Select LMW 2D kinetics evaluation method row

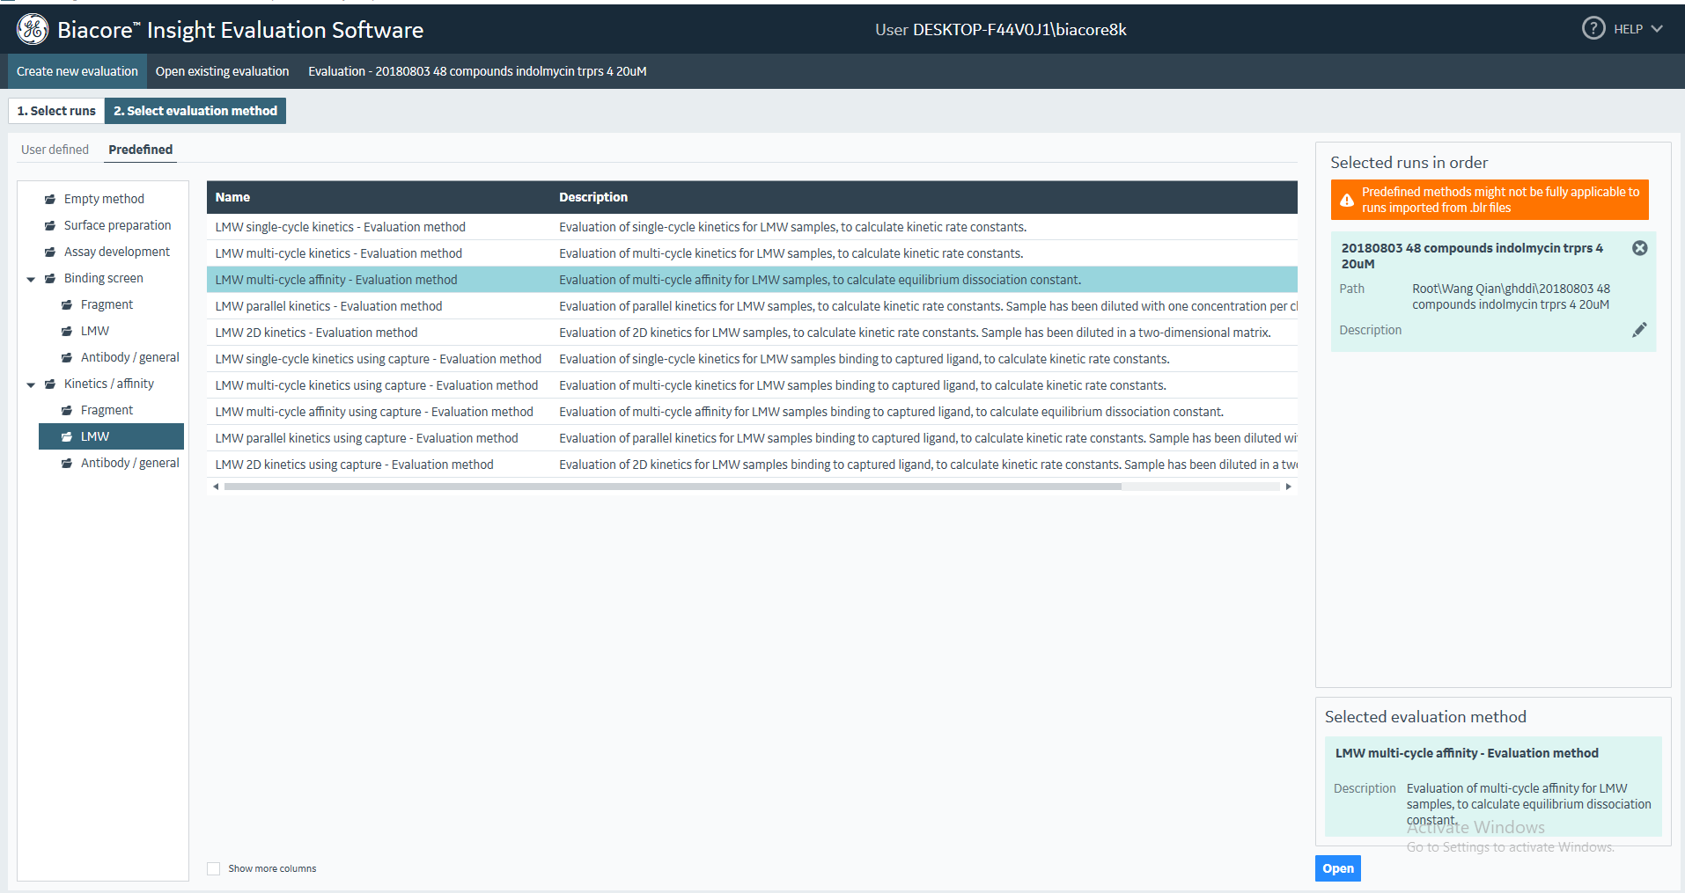pos(316,333)
